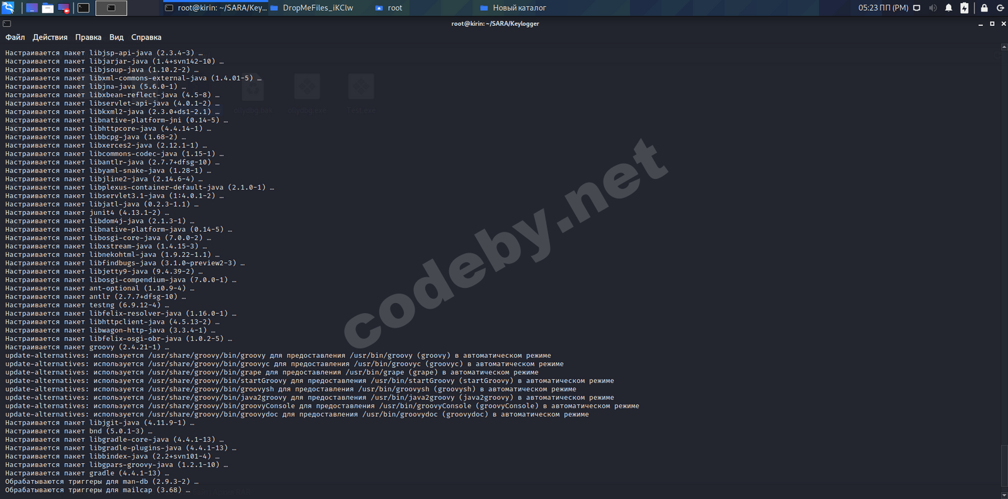Click the line with libgradle-plugins-java (4.4.1-13)
The image size is (1008, 499).
(120, 448)
